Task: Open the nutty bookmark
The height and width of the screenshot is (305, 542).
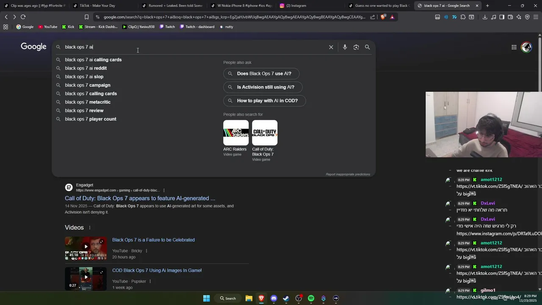Action: pyautogui.click(x=226, y=27)
